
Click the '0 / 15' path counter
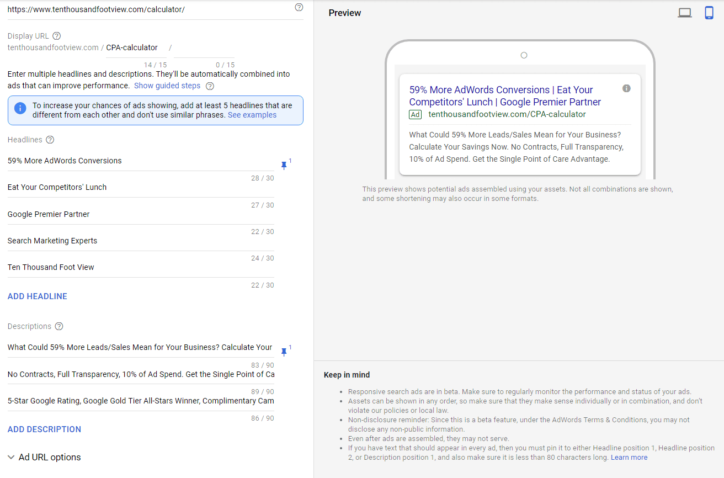click(225, 65)
